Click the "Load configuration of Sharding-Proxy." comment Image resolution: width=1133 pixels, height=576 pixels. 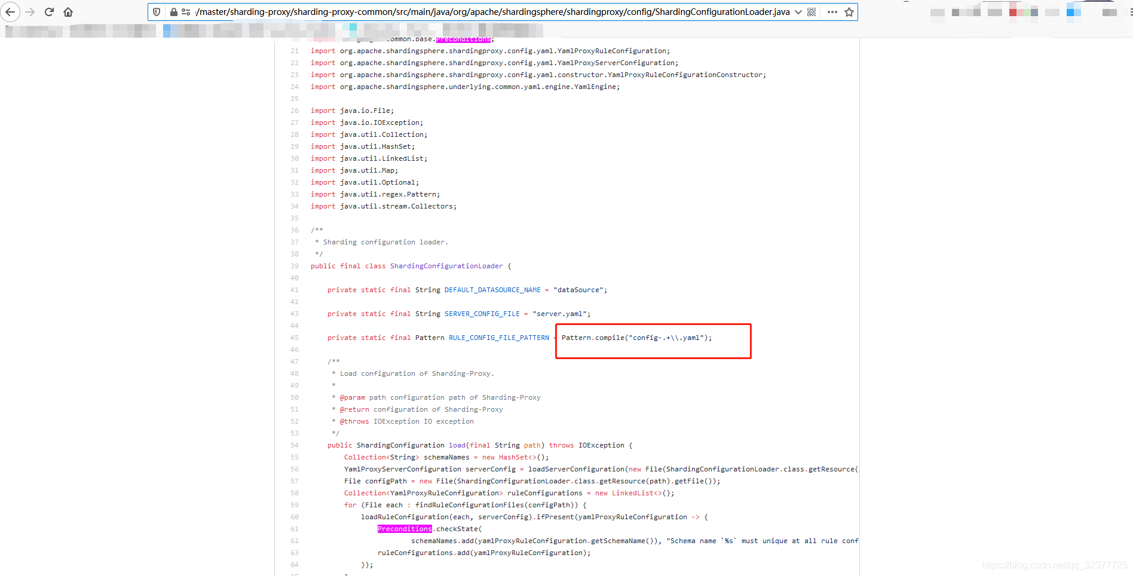point(417,373)
